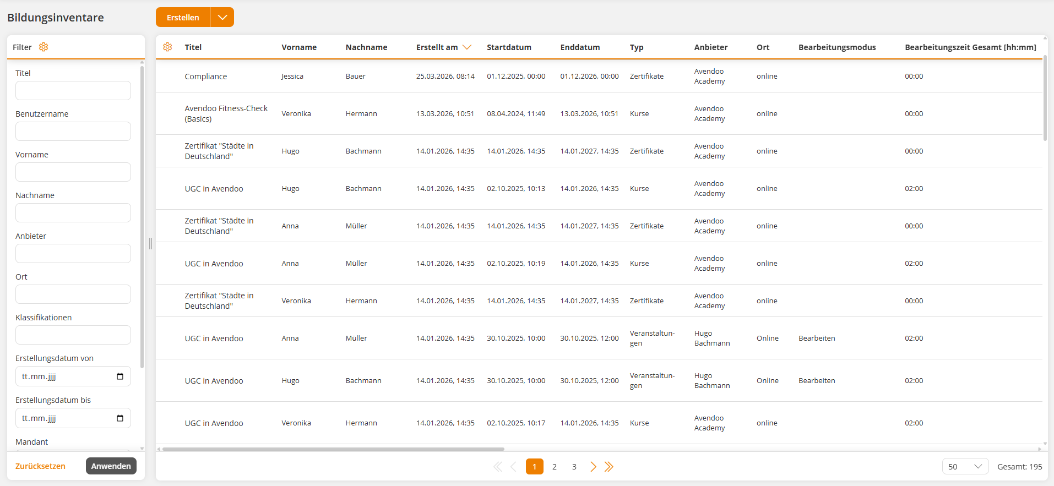Open calendar picker for Erstellungsdatum von
The width and height of the screenshot is (1054, 486).
120,376
